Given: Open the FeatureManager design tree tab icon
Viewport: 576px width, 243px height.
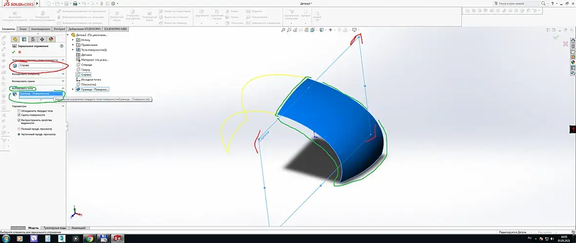Looking at the screenshot, I should [x=15, y=39].
